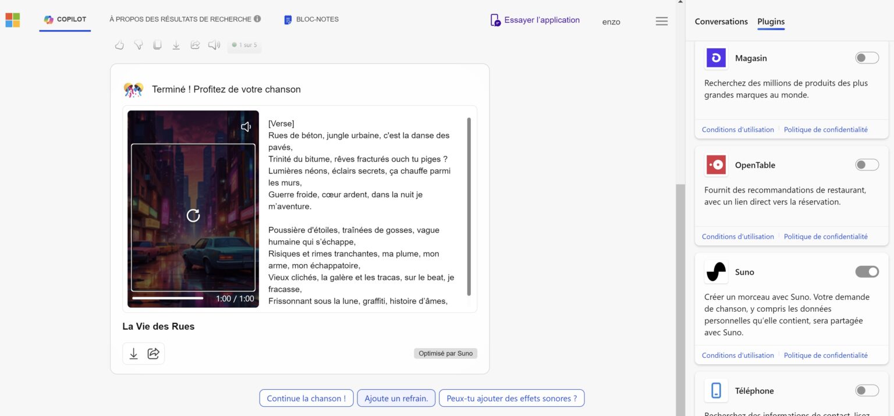Copy the Copilot response
The height and width of the screenshot is (416, 894).
click(157, 45)
